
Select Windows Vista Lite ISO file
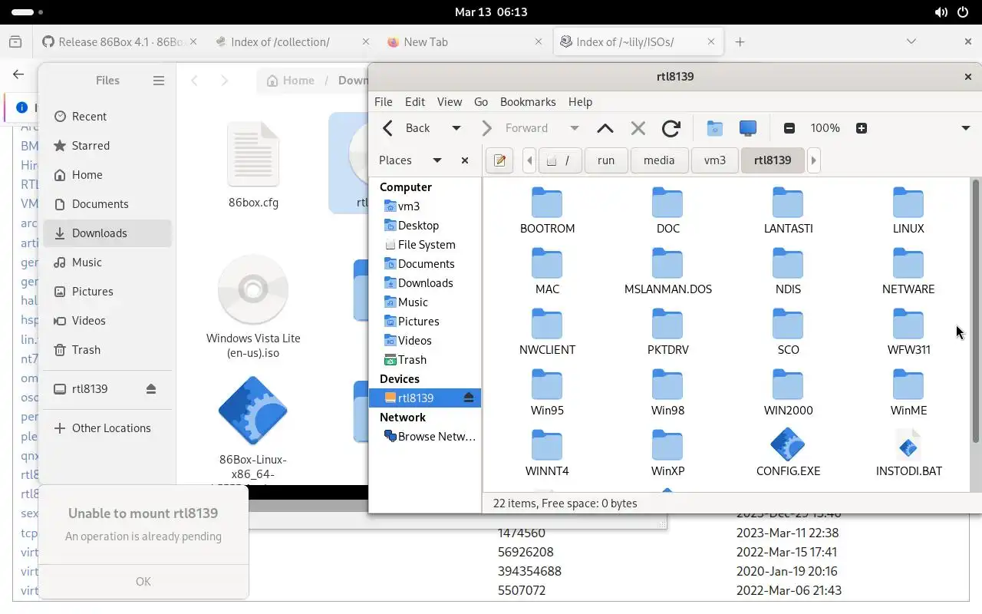(253, 307)
